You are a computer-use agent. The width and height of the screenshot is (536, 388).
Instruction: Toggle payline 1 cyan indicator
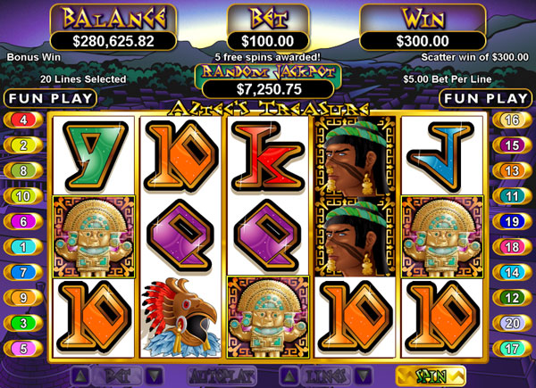23,247
